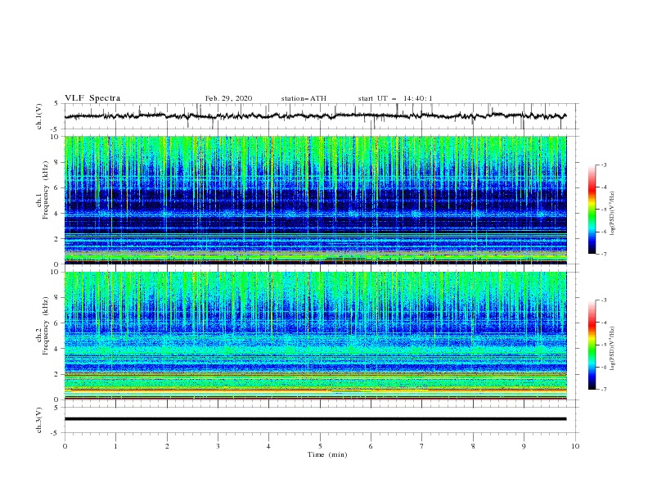This screenshot has width=648, height=501.
Task: Click the "ch.3(V)" vertical axis label
Action: [39, 420]
